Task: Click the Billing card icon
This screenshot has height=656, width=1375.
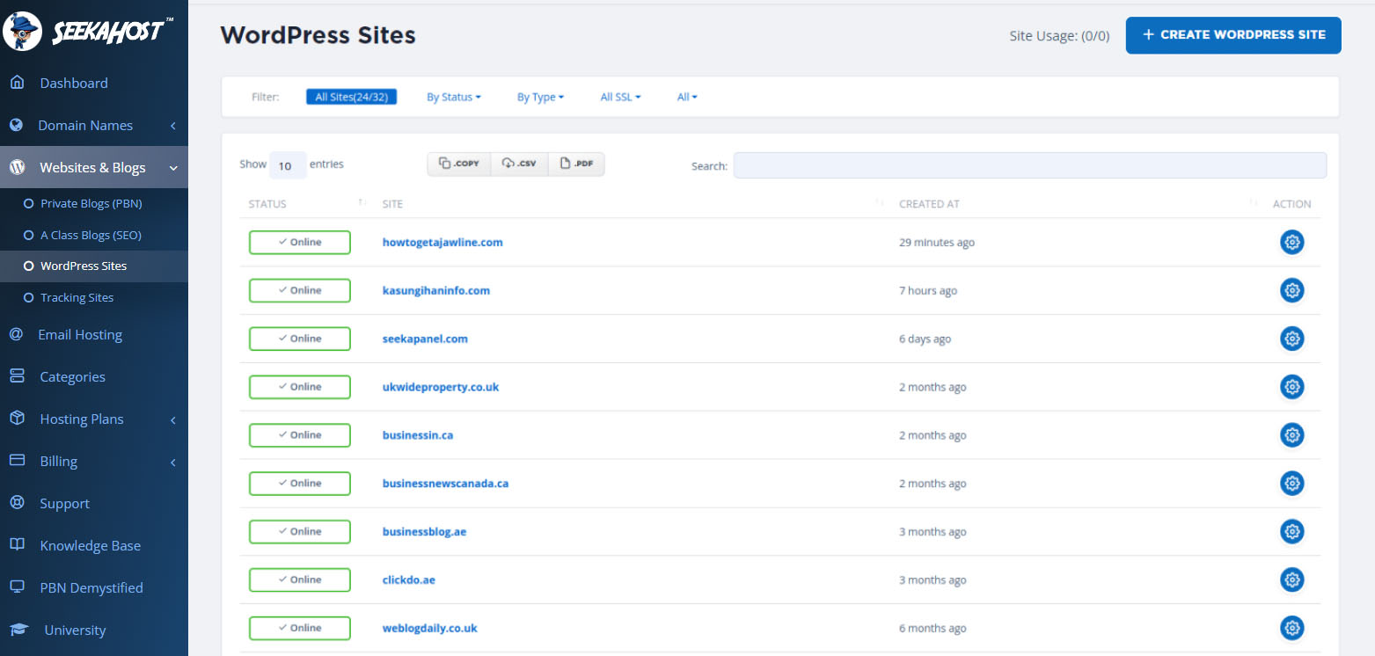Action: pos(17,461)
